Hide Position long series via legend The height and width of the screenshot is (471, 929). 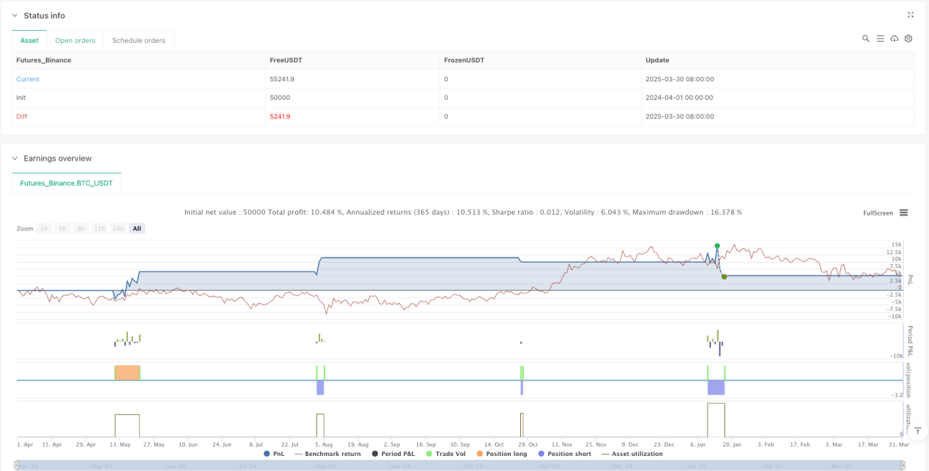coord(502,454)
